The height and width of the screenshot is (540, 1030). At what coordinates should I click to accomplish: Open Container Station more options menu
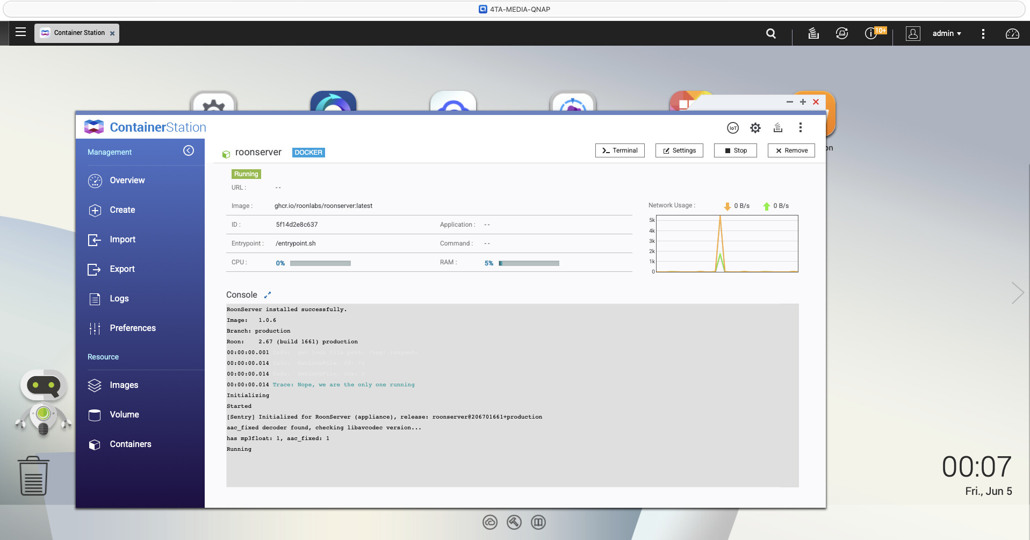(801, 128)
